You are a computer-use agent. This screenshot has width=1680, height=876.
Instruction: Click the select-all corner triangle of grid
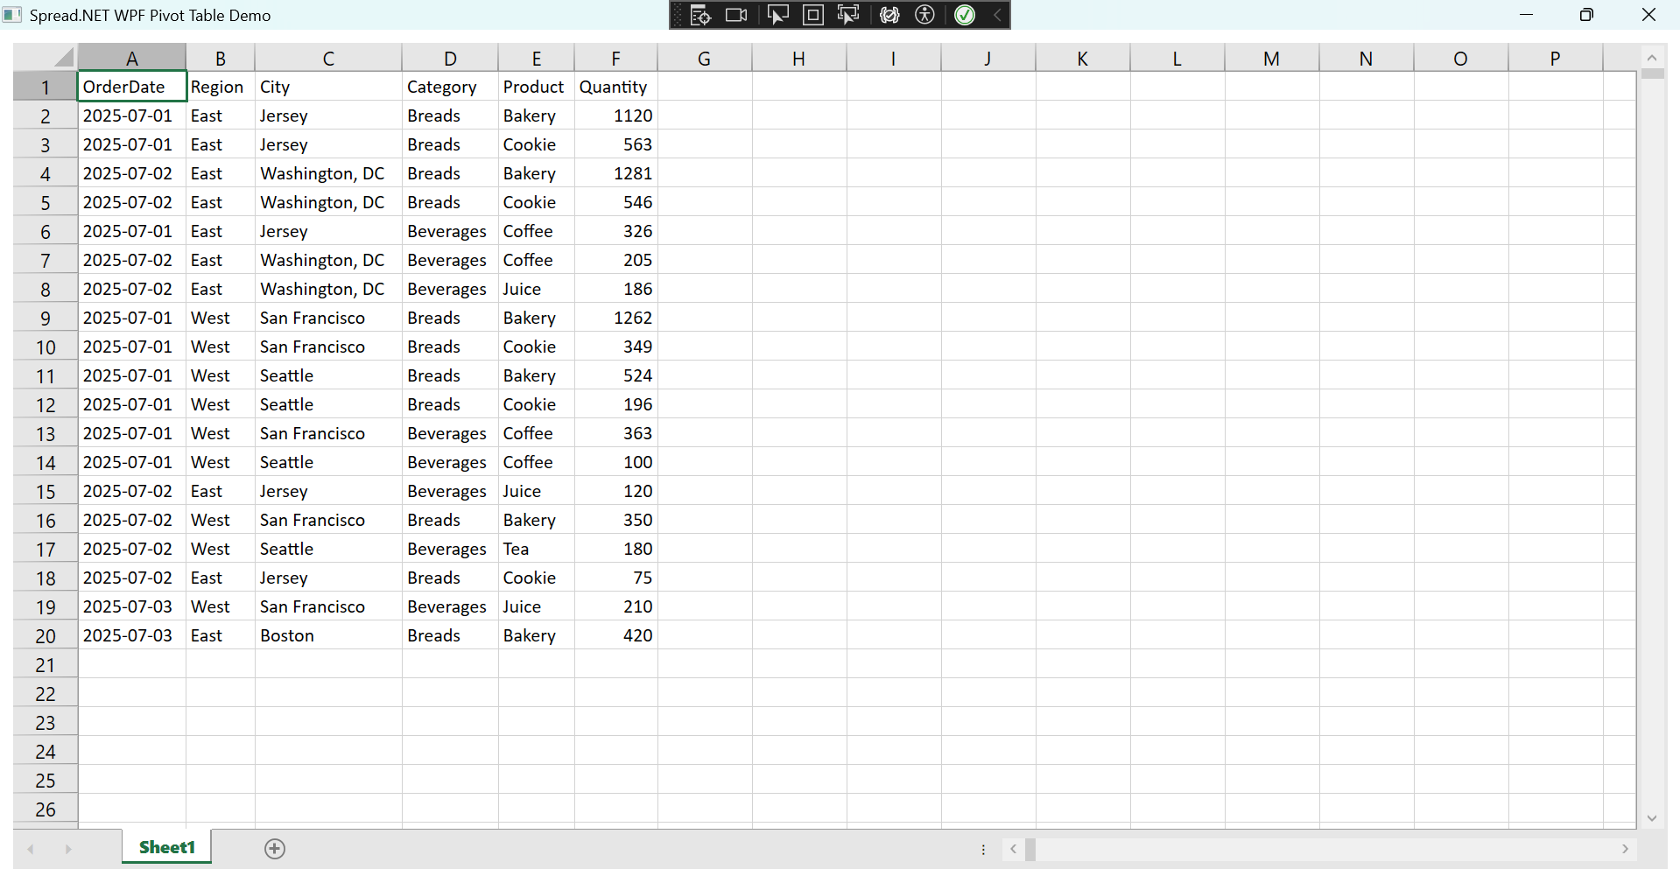[63, 58]
